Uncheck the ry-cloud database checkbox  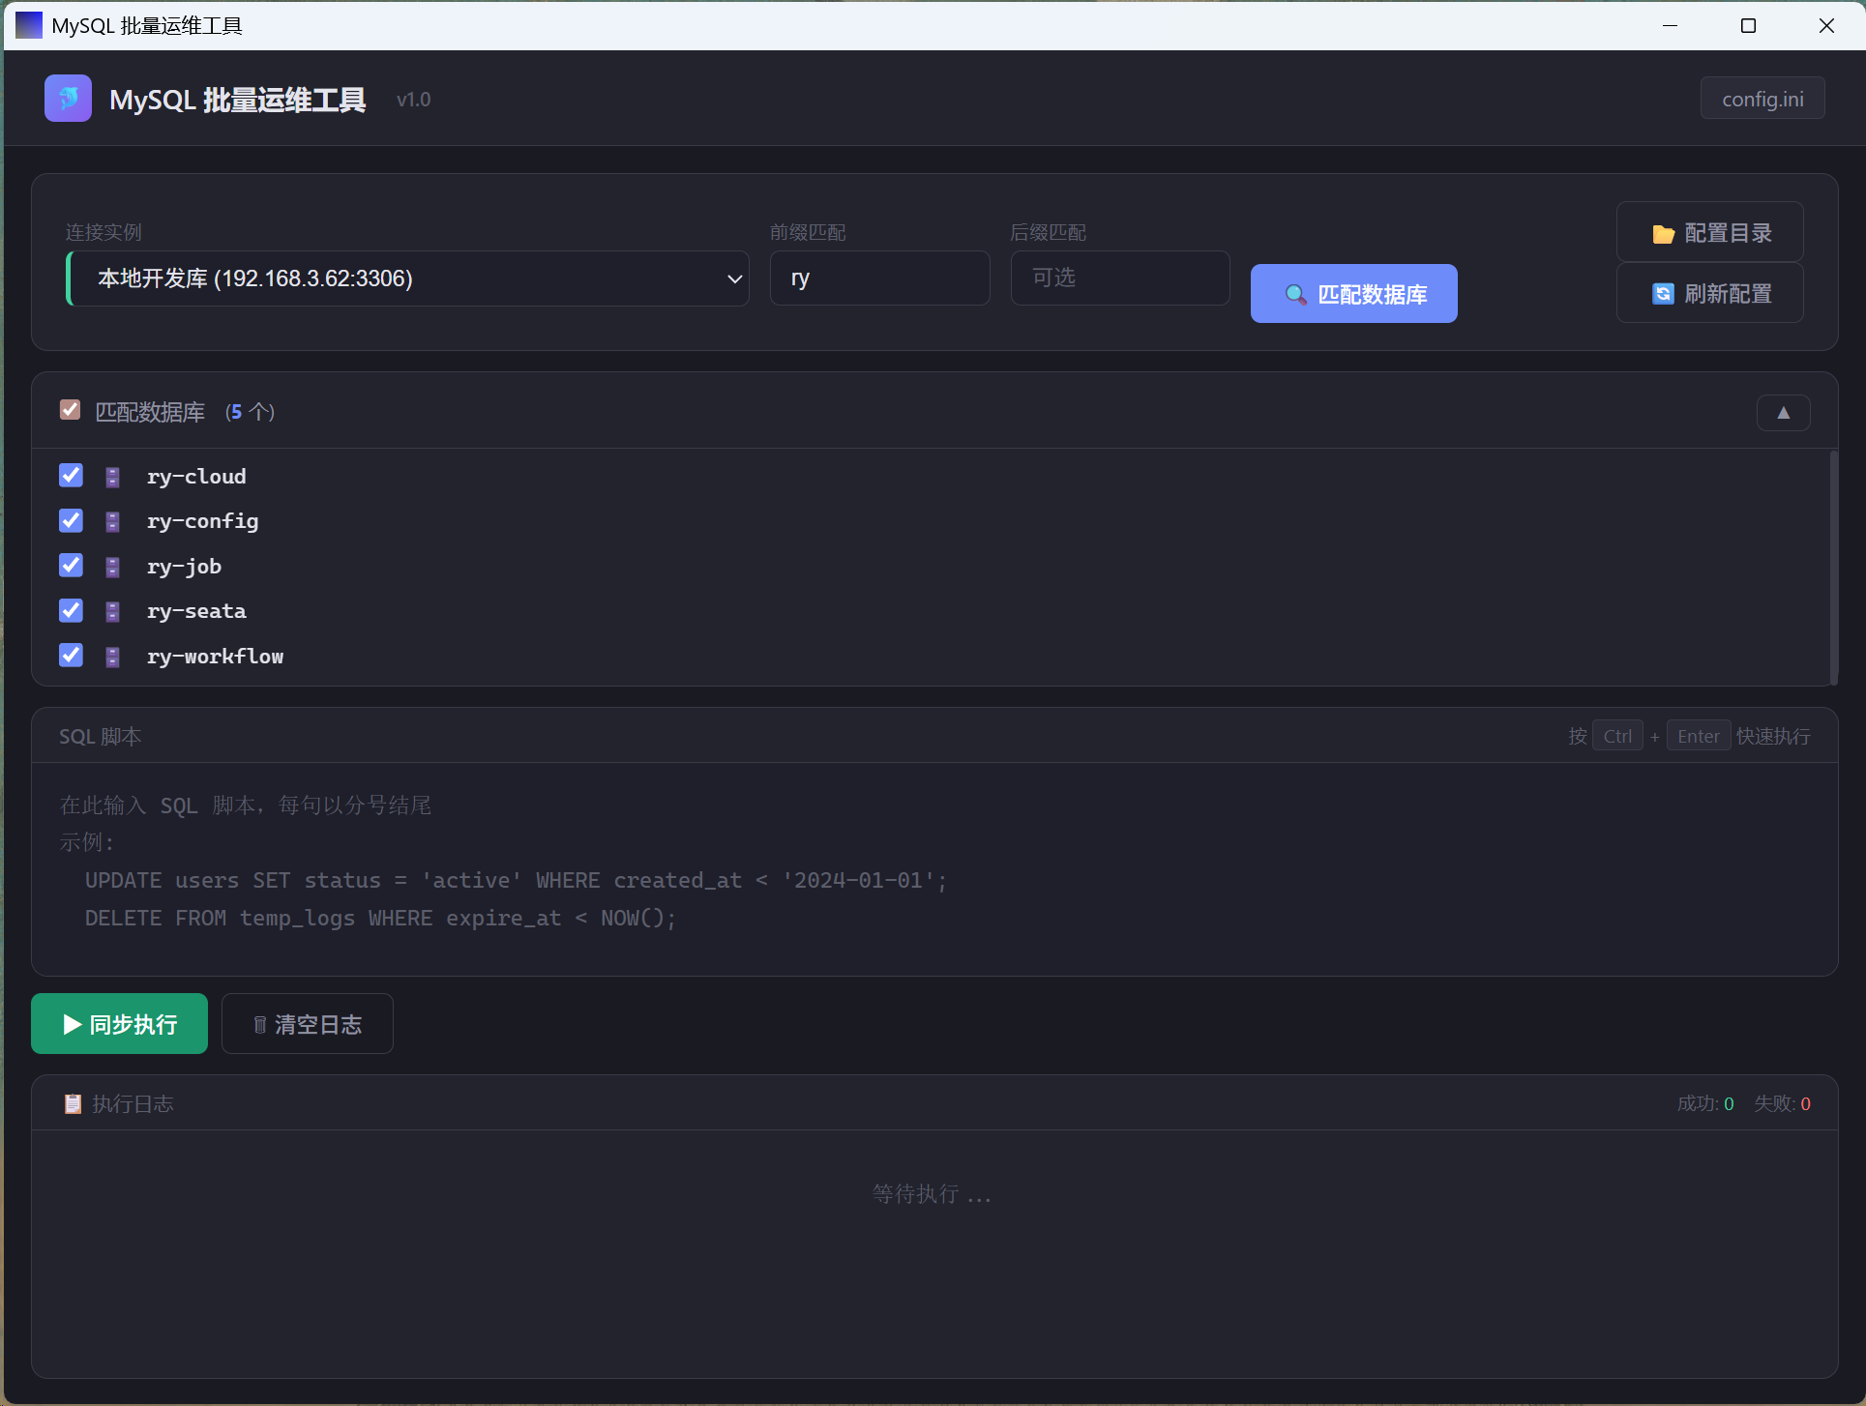tap(71, 476)
